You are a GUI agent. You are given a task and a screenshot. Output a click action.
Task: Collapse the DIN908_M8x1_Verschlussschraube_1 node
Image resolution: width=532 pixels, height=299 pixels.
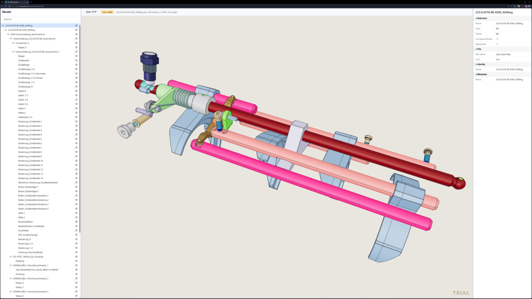(11, 265)
